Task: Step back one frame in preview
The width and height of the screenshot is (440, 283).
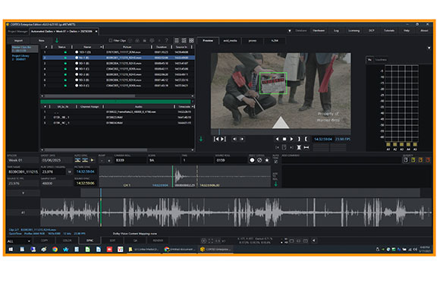Action: 234,139
